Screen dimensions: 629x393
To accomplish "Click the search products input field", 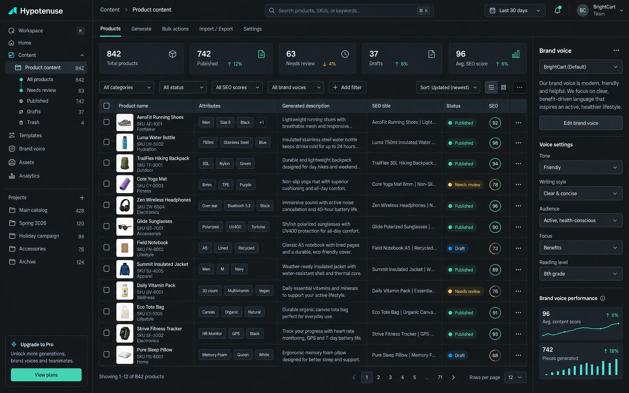I will point(349,10).
